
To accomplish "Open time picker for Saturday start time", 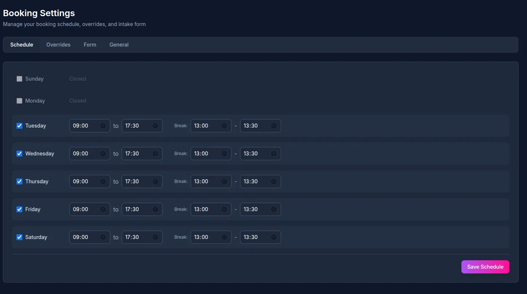I will pyautogui.click(x=103, y=237).
